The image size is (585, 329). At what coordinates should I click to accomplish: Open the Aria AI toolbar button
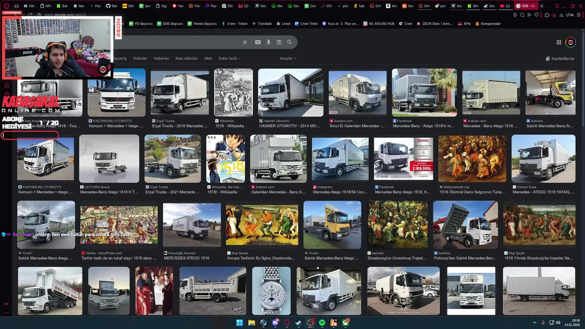pos(570,15)
